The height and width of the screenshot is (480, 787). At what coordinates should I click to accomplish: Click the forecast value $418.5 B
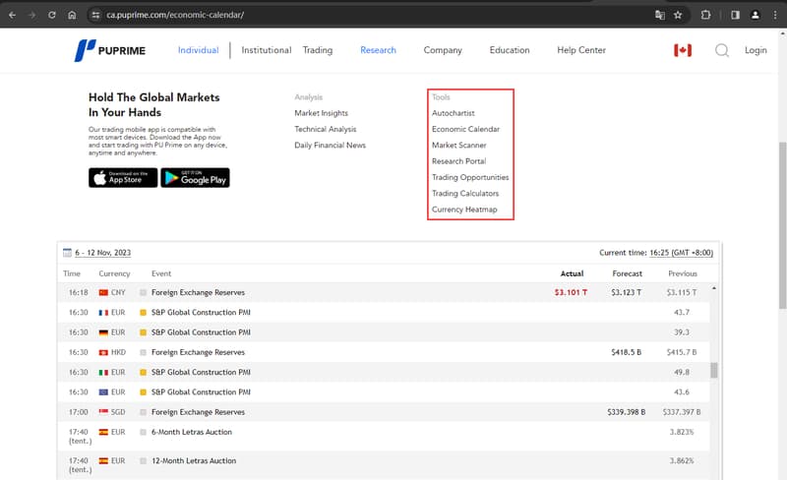[626, 352]
